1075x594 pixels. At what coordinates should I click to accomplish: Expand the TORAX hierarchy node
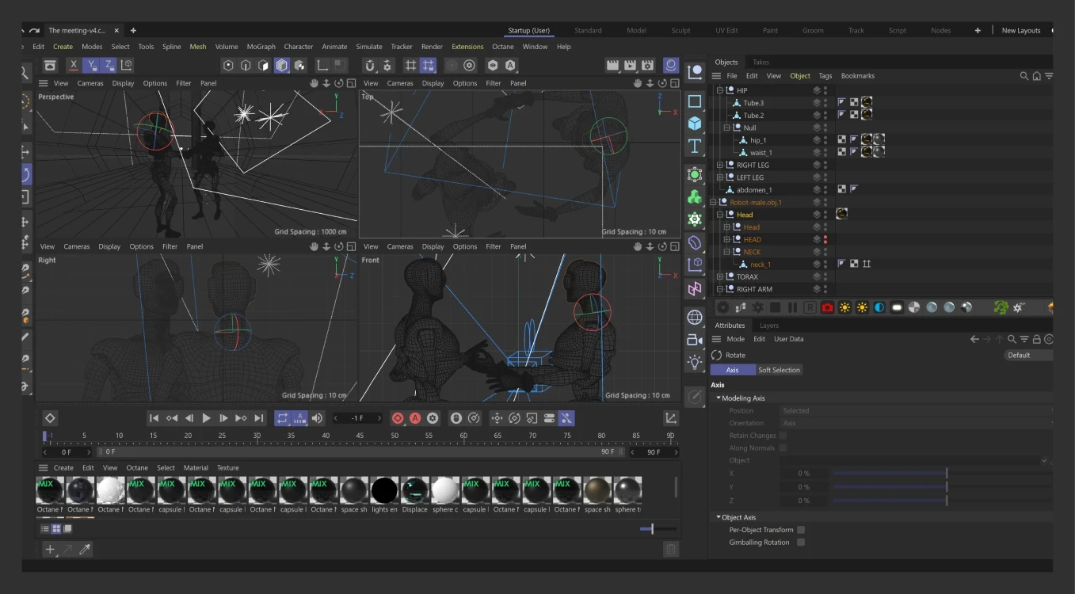tap(720, 276)
